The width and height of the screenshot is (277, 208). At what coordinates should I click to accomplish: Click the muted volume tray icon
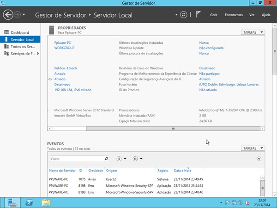coord(247,203)
